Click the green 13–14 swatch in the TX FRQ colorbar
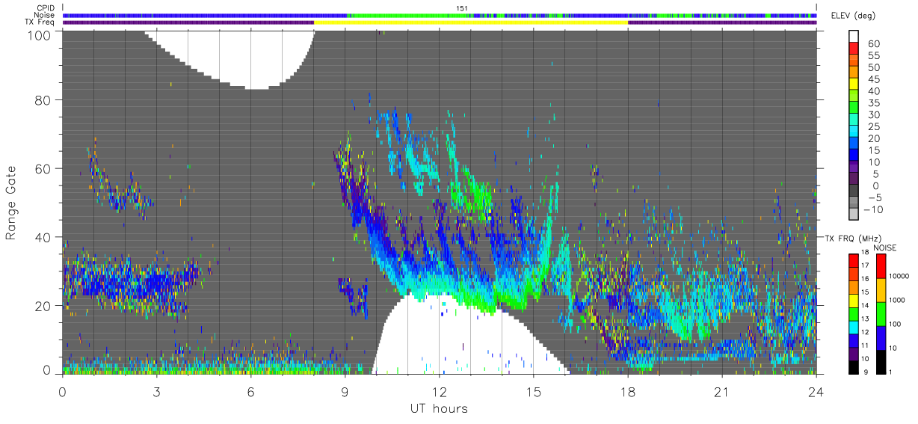The image size is (918, 424). coord(853,313)
